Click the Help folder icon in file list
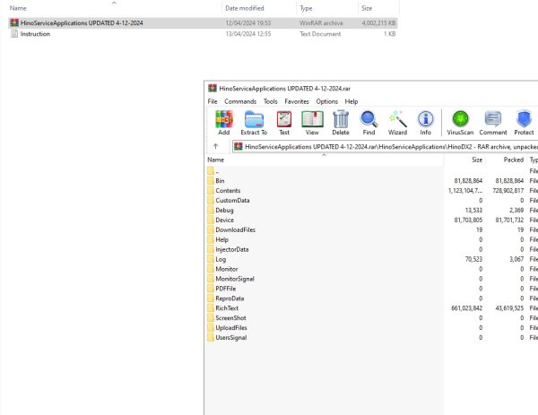 [x=211, y=239]
